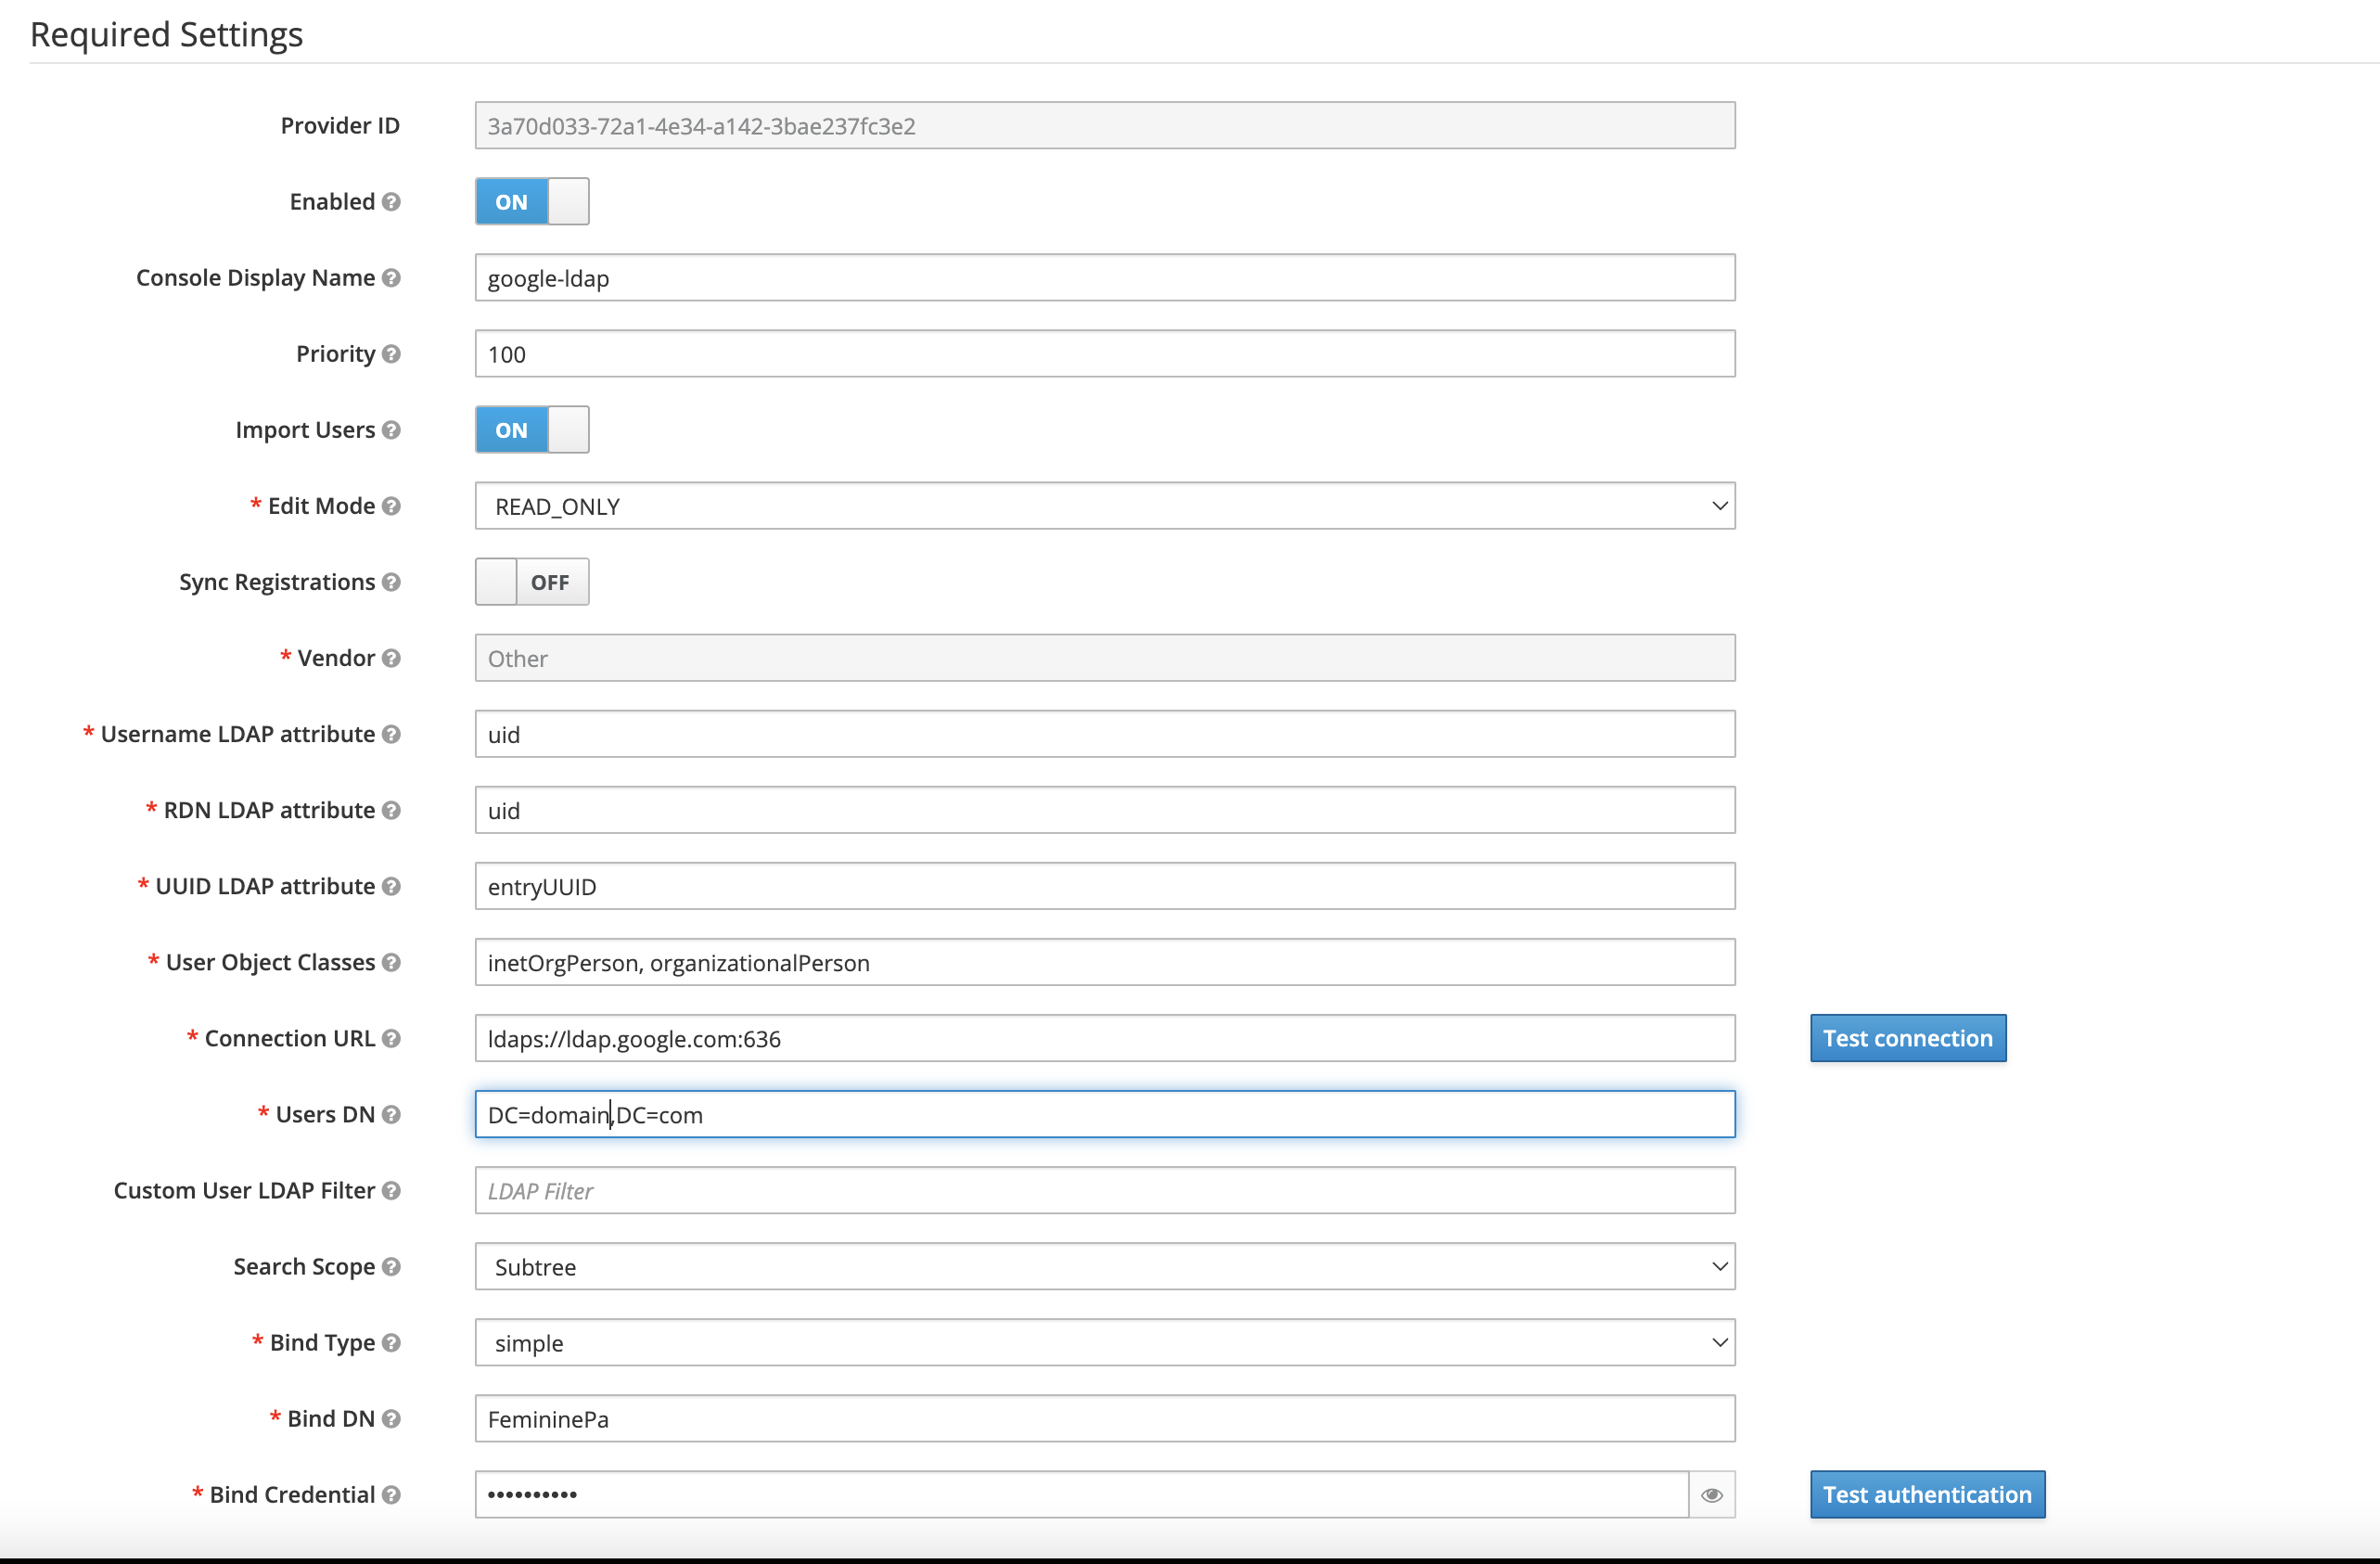Click inside the Custom User LDAP Filter field
Screen dimensions: 2380x1564
click(x=1105, y=1190)
